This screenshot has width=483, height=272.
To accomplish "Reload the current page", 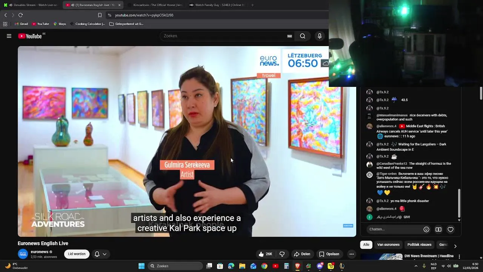I will tap(20, 15).
